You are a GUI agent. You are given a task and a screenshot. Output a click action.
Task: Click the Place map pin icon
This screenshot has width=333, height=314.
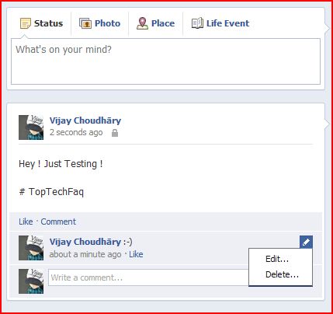(x=142, y=23)
